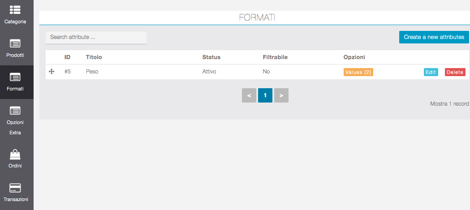The height and width of the screenshot is (210, 470).
Task: Go to previous page arrow
Action: (249, 95)
